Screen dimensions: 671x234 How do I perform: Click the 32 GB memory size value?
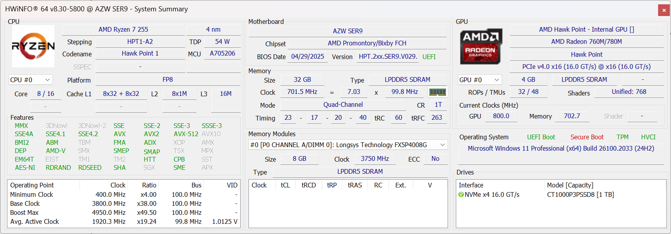[302, 80]
